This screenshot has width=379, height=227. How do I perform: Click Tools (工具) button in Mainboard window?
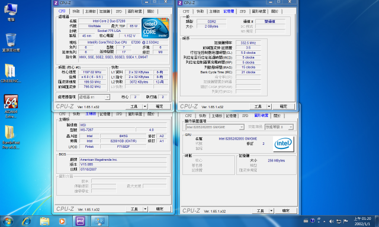[x=134, y=209]
